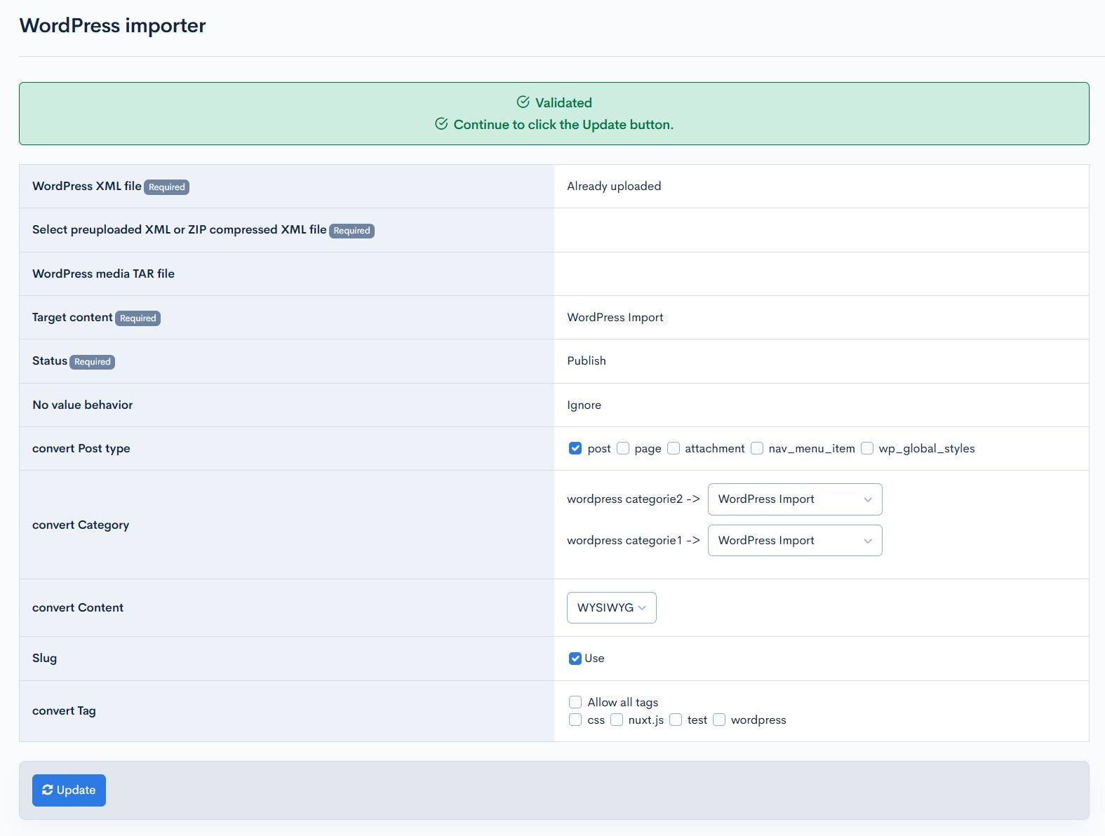The image size is (1105, 836).
Task: Click the Required badge next to Status
Action: [x=93, y=362]
